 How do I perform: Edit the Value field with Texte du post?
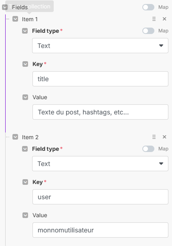pos(100,112)
